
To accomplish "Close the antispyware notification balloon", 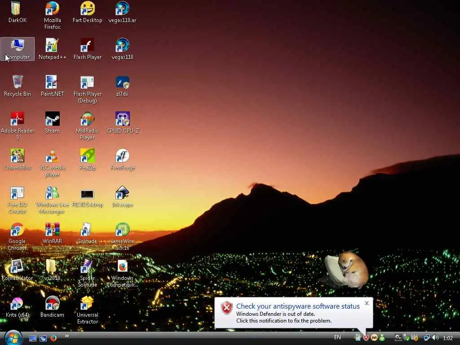I will click(x=367, y=303).
